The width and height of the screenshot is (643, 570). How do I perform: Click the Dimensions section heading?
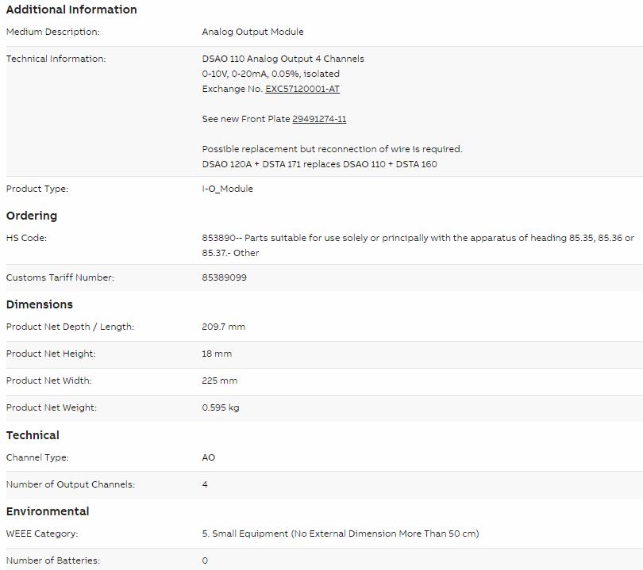pyautogui.click(x=40, y=304)
